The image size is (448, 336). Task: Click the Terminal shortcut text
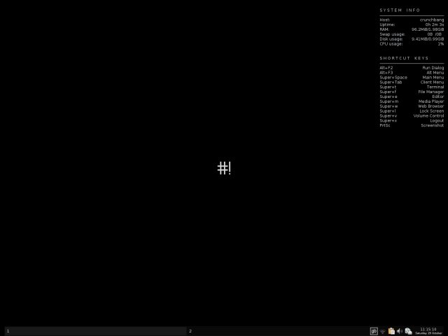coord(435,87)
